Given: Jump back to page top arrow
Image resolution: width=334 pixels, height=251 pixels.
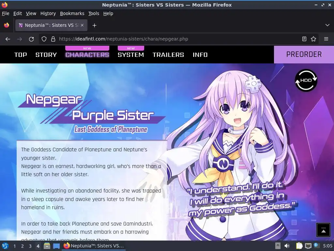Looking at the screenshot, I should coord(323,230).
